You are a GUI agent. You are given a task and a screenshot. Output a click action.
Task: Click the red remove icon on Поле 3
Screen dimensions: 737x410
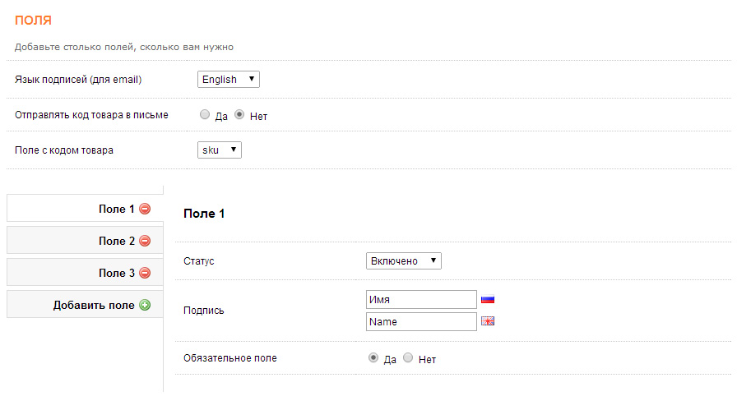pos(145,273)
